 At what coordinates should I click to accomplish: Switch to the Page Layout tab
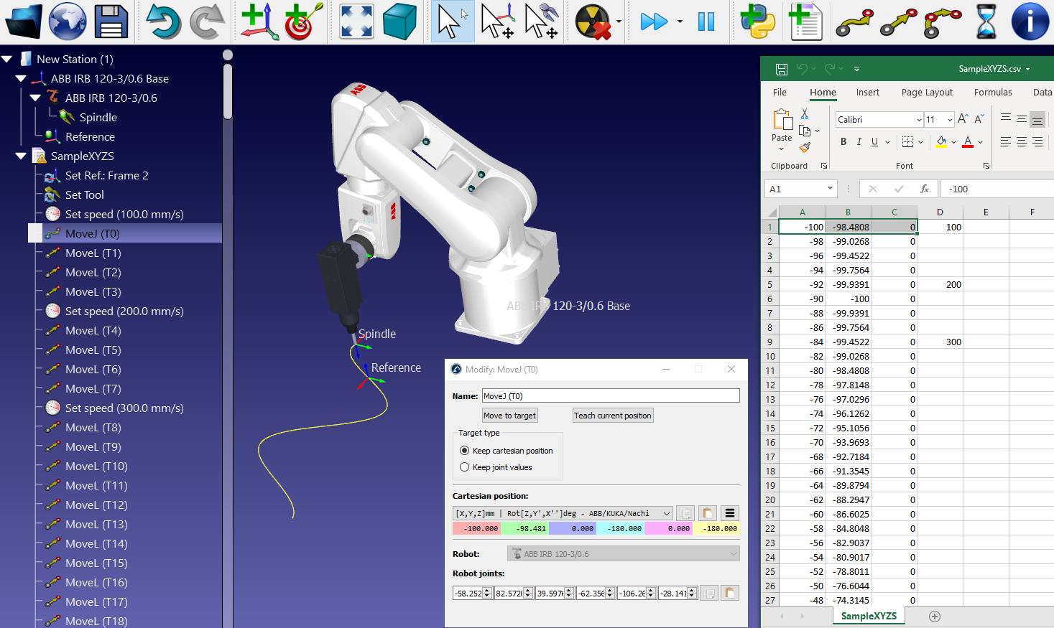[926, 93]
